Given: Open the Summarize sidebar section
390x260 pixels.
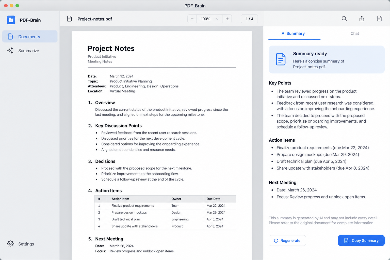Looking at the screenshot, I should 30,51.
